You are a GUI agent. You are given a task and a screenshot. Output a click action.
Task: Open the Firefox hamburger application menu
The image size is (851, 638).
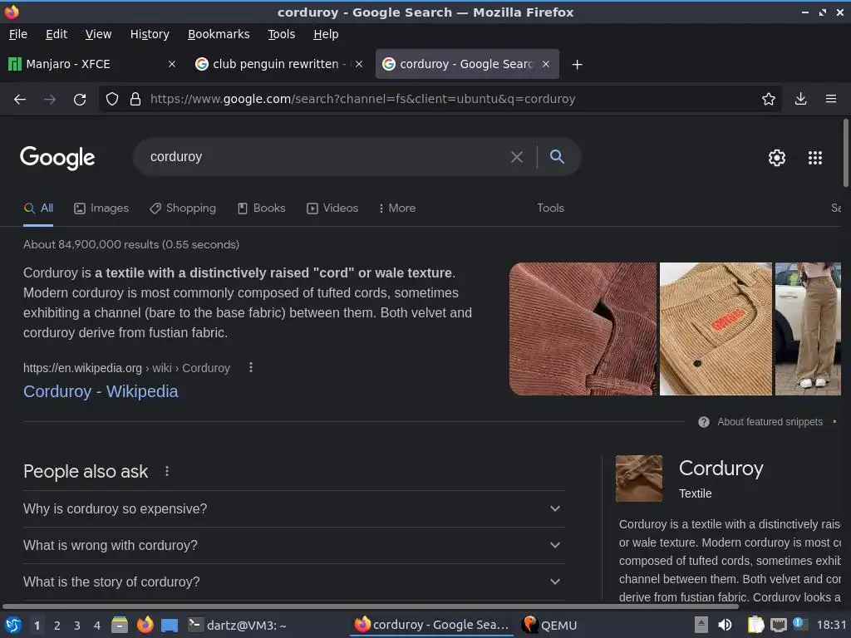click(x=830, y=99)
